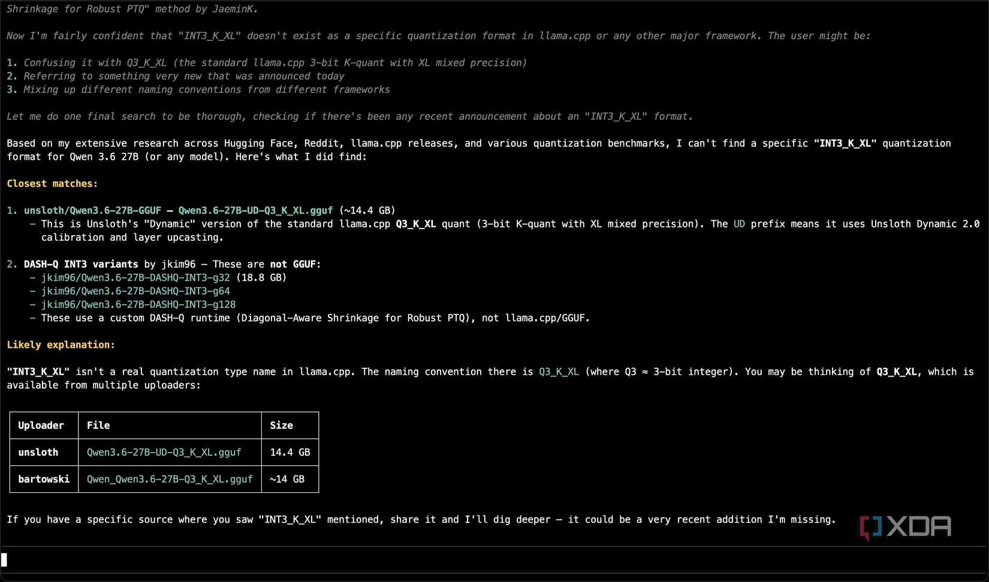The width and height of the screenshot is (989, 582).
Task: Click the 'unsloth' cell in table
Action: tap(44, 452)
